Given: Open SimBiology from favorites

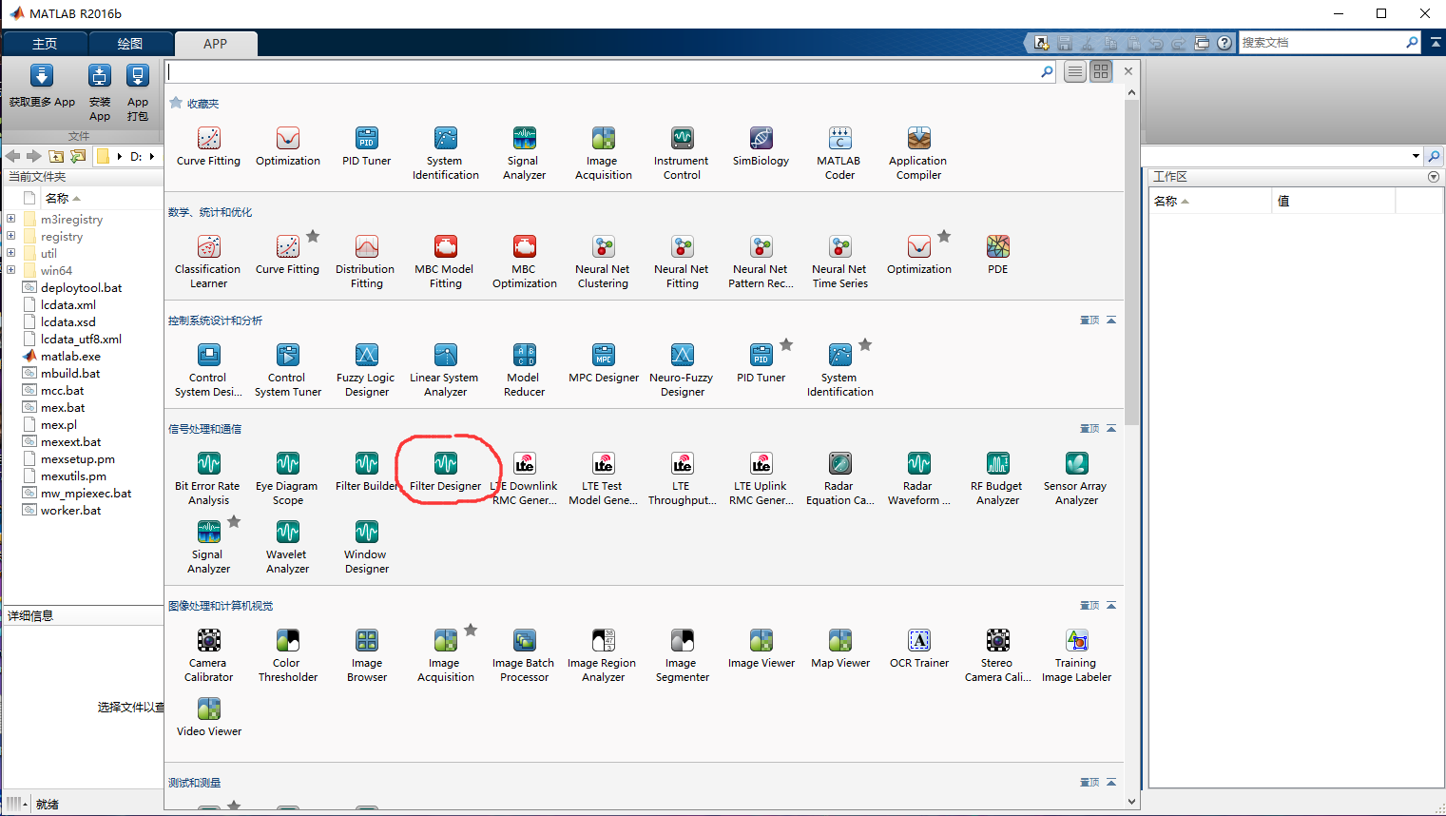Looking at the screenshot, I should point(761,146).
